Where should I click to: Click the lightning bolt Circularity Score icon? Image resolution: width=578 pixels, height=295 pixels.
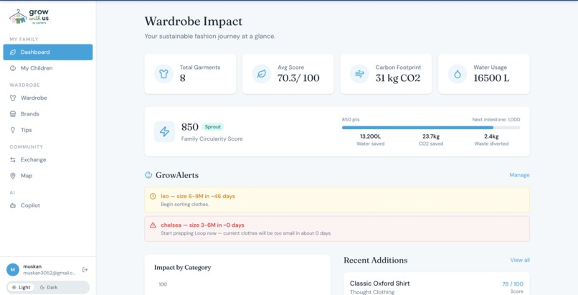(x=164, y=131)
